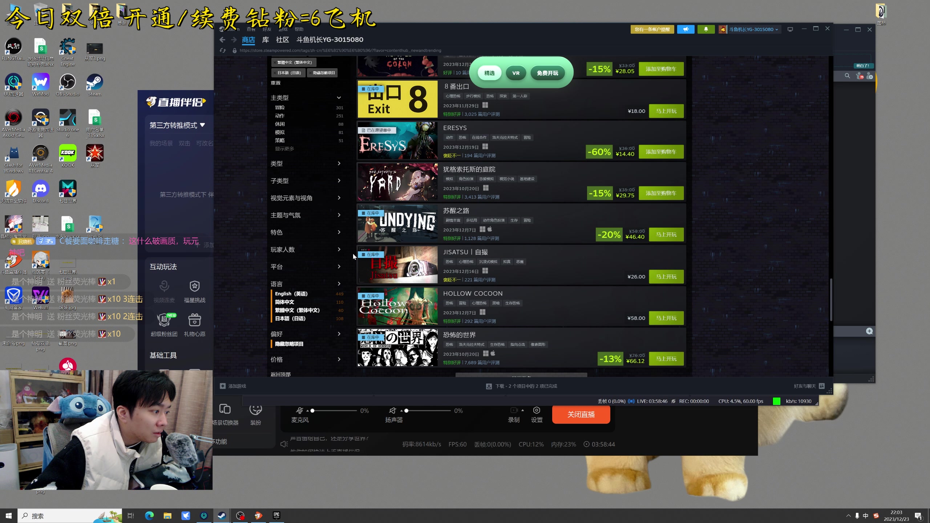Toggle the English language filter (English 英语)

[x=291, y=293]
